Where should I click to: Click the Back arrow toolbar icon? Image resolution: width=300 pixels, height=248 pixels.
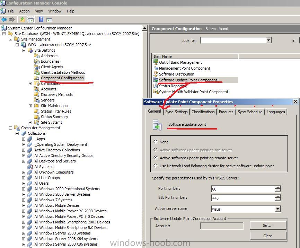pos(3,19)
